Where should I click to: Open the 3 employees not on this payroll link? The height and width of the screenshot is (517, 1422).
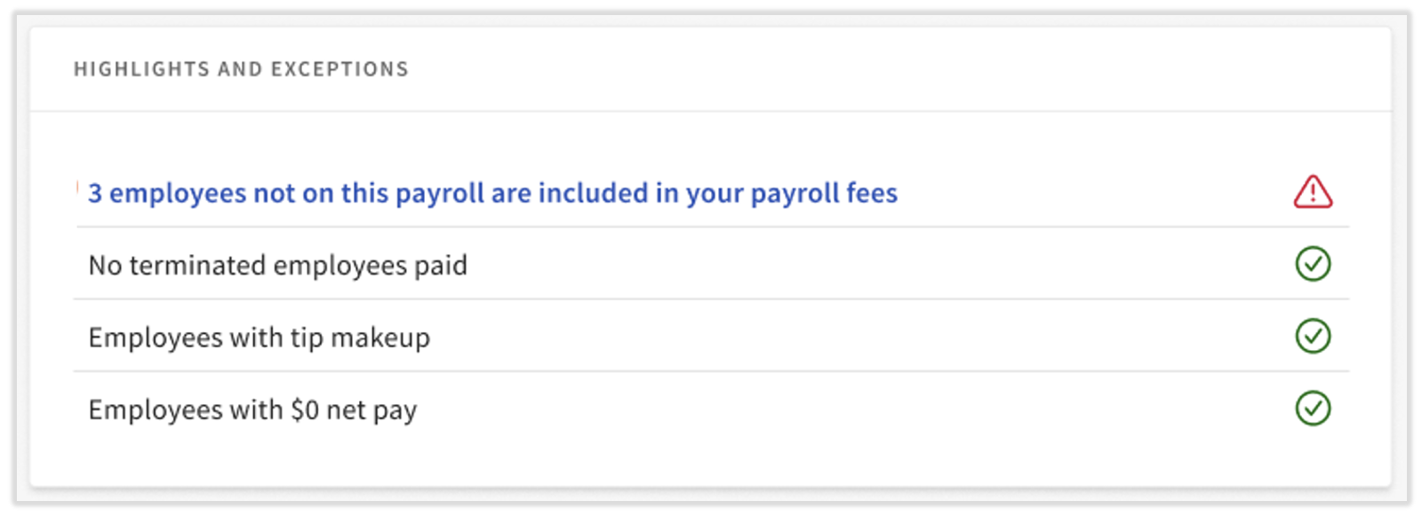492,193
